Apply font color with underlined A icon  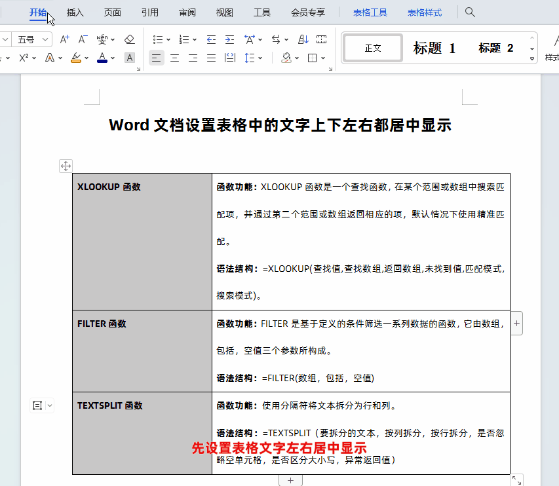click(102, 58)
